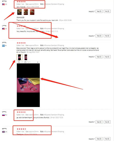
Task: Open second photo thumbnail in E***d's review
Action: [26, 12]
